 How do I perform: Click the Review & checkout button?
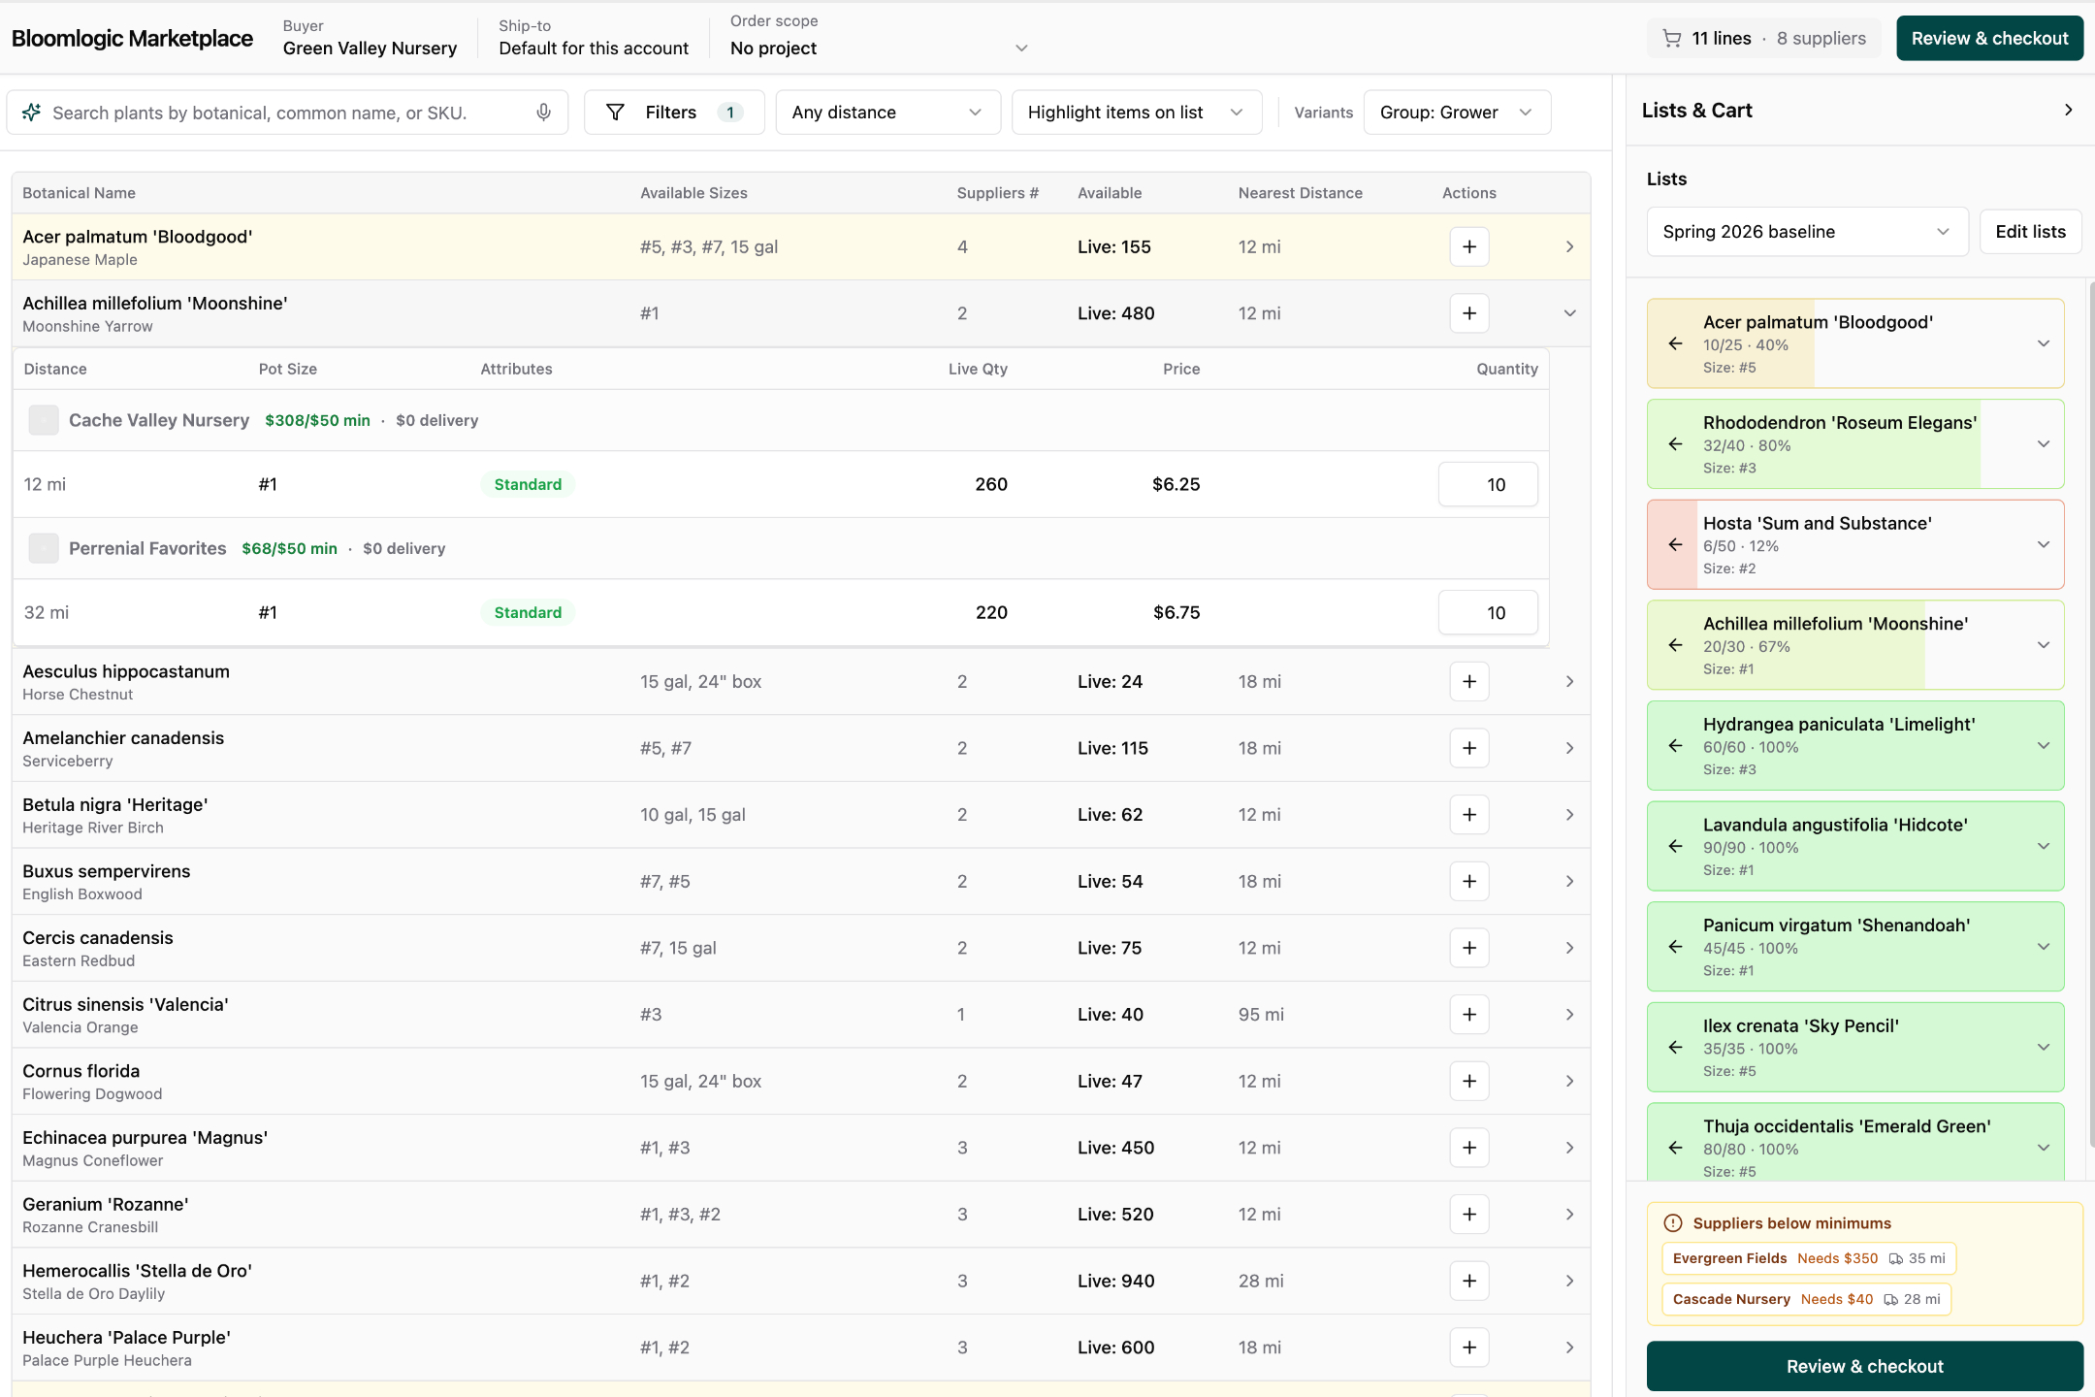(x=1988, y=38)
